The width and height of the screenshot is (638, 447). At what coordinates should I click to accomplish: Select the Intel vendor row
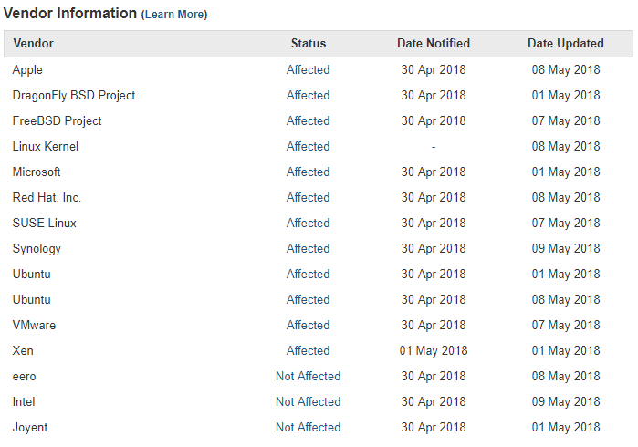pos(24,401)
